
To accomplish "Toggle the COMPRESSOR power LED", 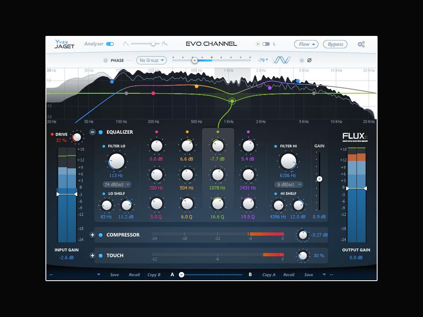I will click(x=101, y=235).
